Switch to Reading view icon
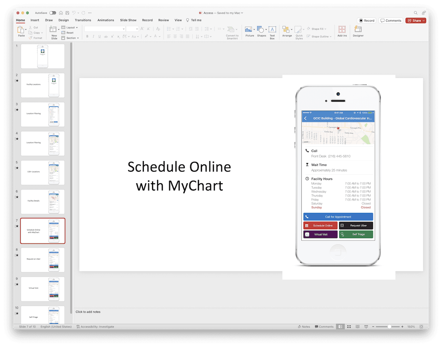 357,327
